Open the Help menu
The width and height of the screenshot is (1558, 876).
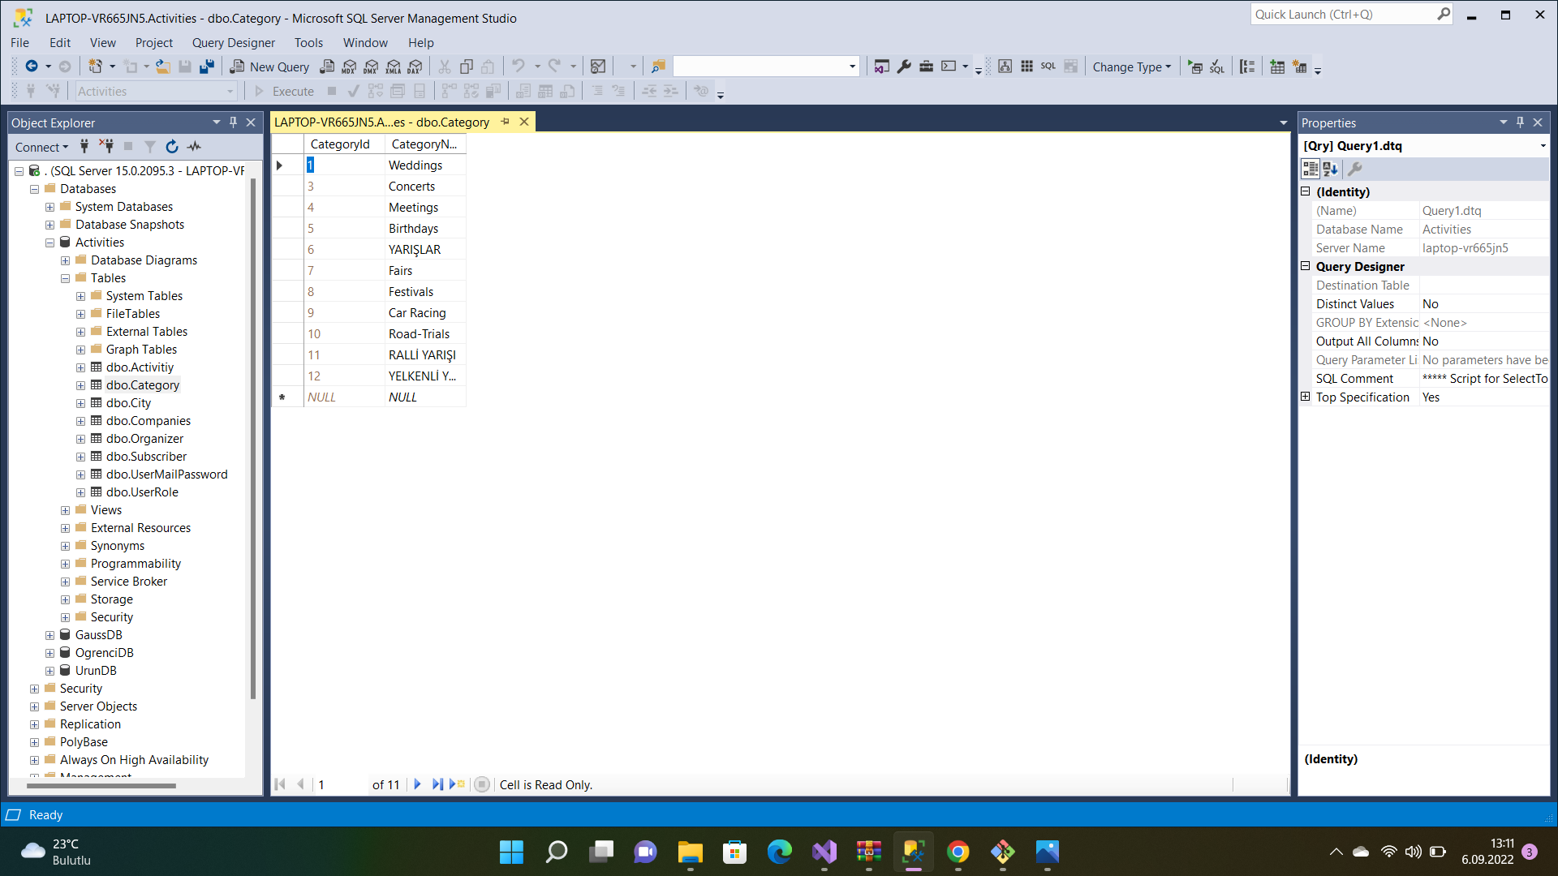421,42
